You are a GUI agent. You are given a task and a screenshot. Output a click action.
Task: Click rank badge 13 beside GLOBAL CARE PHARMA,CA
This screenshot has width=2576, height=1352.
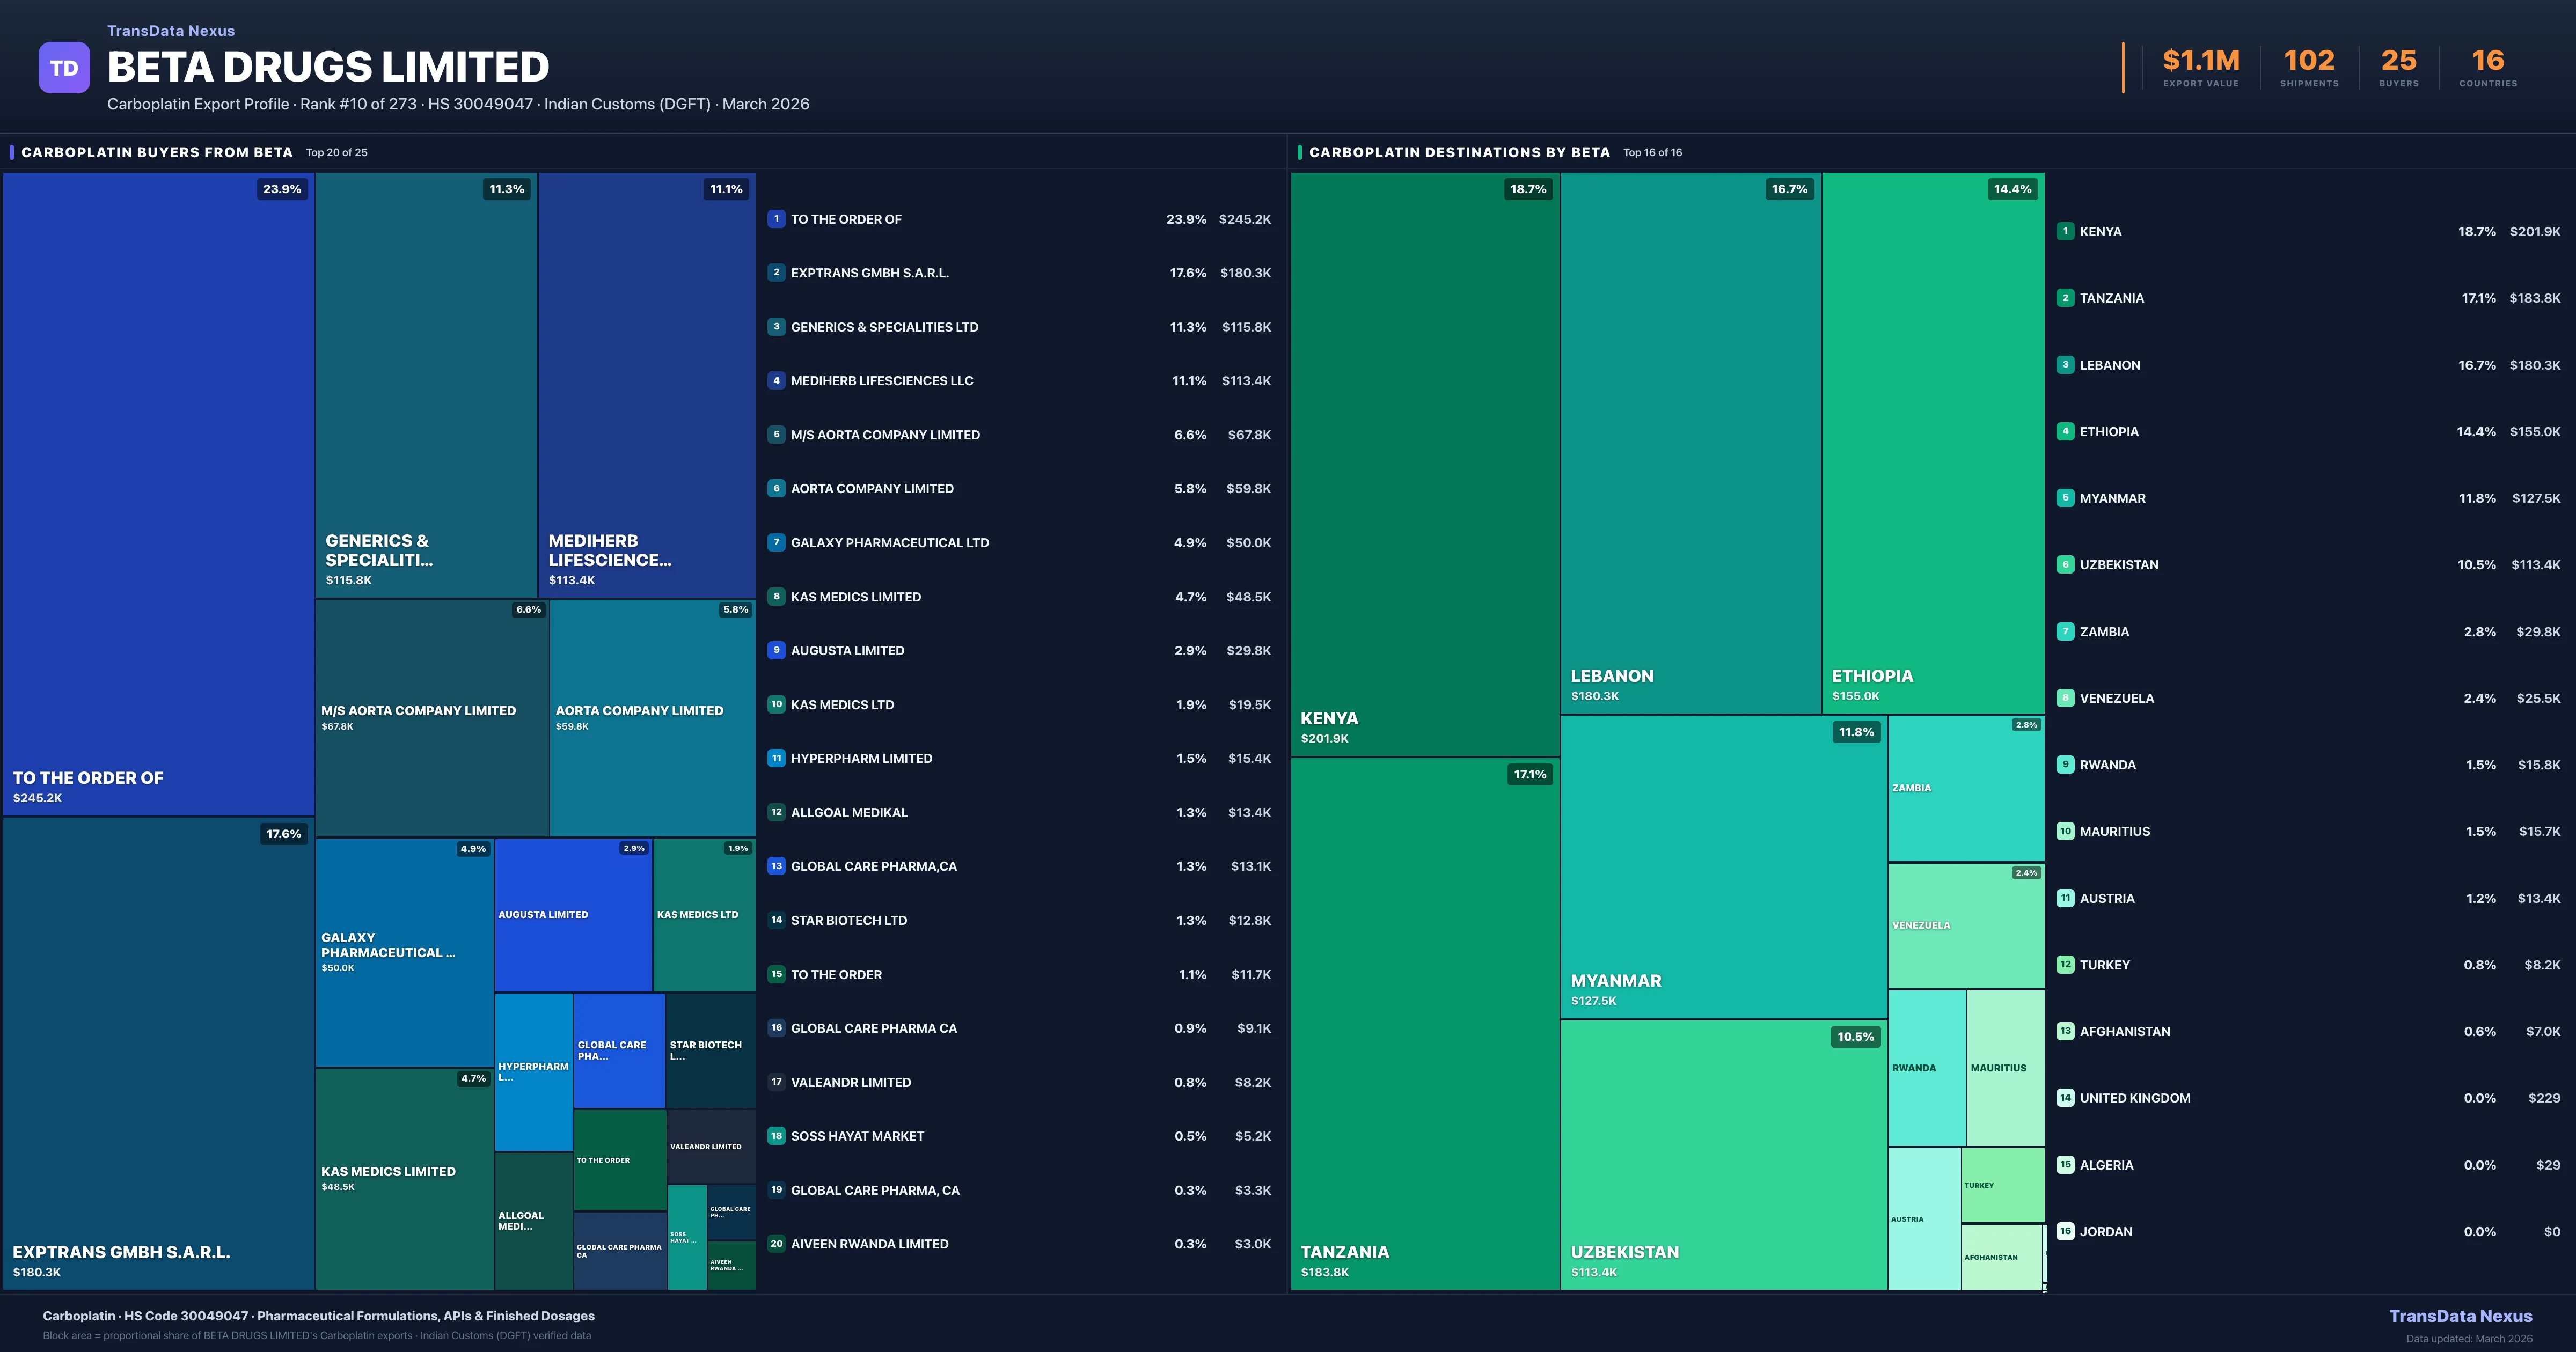pyautogui.click(x=776, y=866)
